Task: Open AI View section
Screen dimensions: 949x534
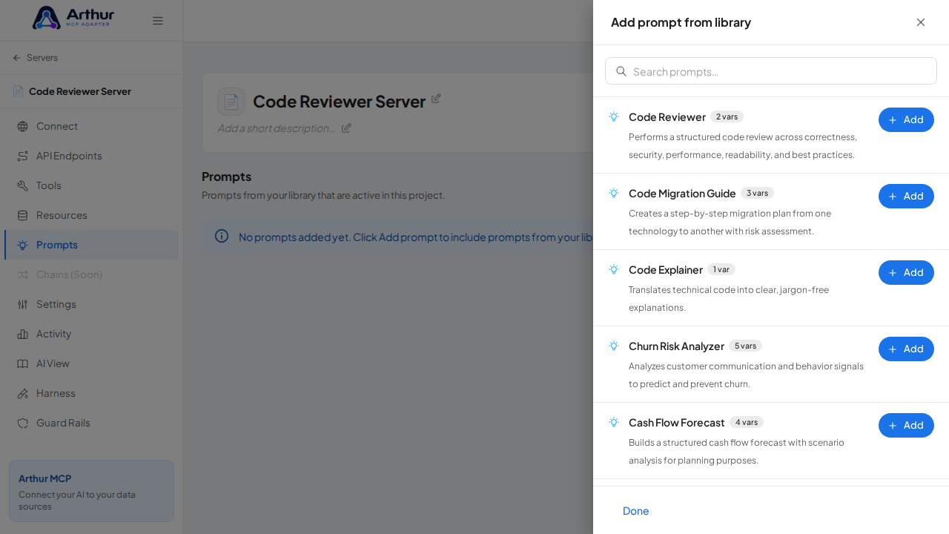Action: [x=91, y=363]
